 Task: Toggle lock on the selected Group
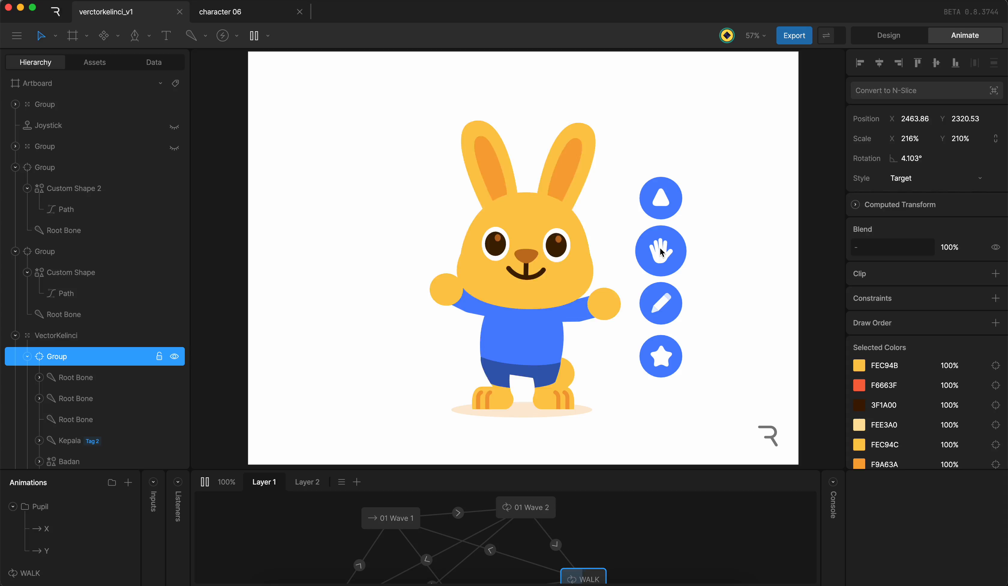pyautogui.click(x=159, y=356)
